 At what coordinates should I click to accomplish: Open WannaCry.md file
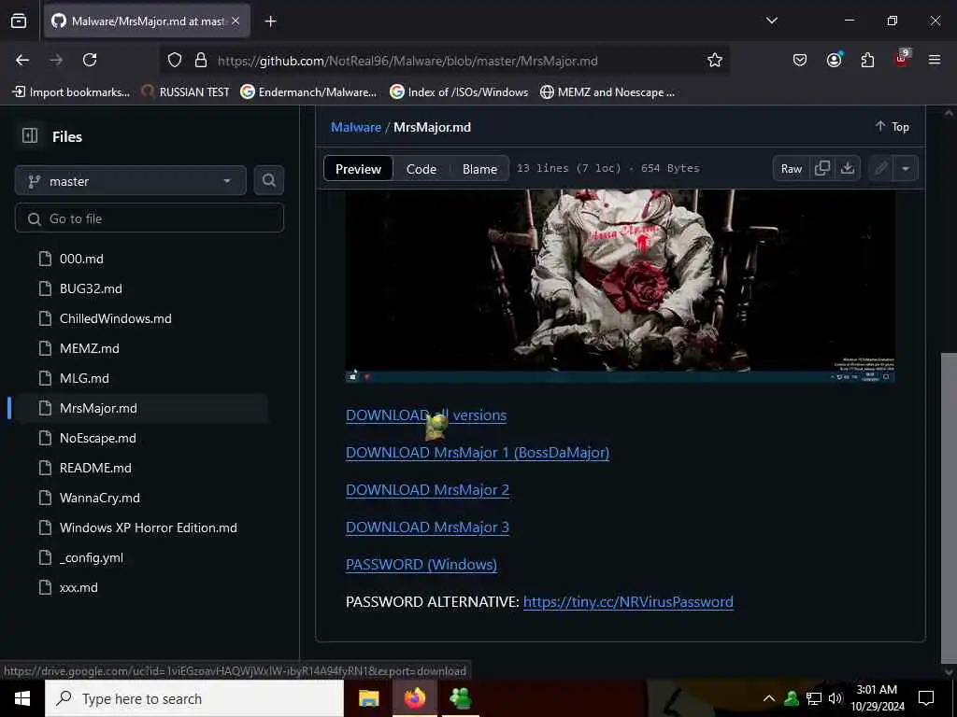click(99, 498)
